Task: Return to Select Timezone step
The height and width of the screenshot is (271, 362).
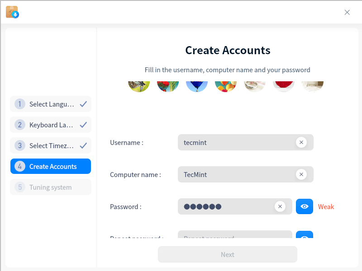Action: (x=51, y=146)
